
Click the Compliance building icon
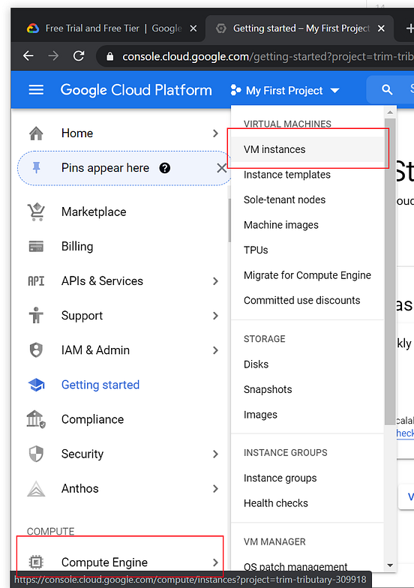[36, 418]
